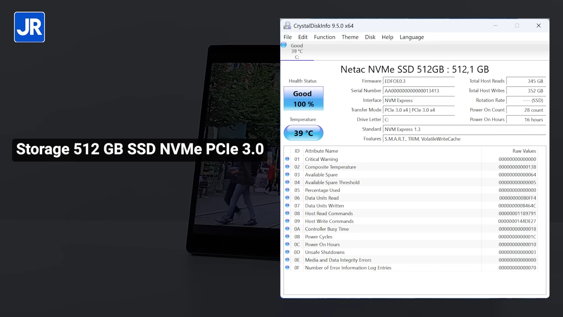Click the JR logo in the corner
Screen dimensions: 563x317
pos(29,27)
